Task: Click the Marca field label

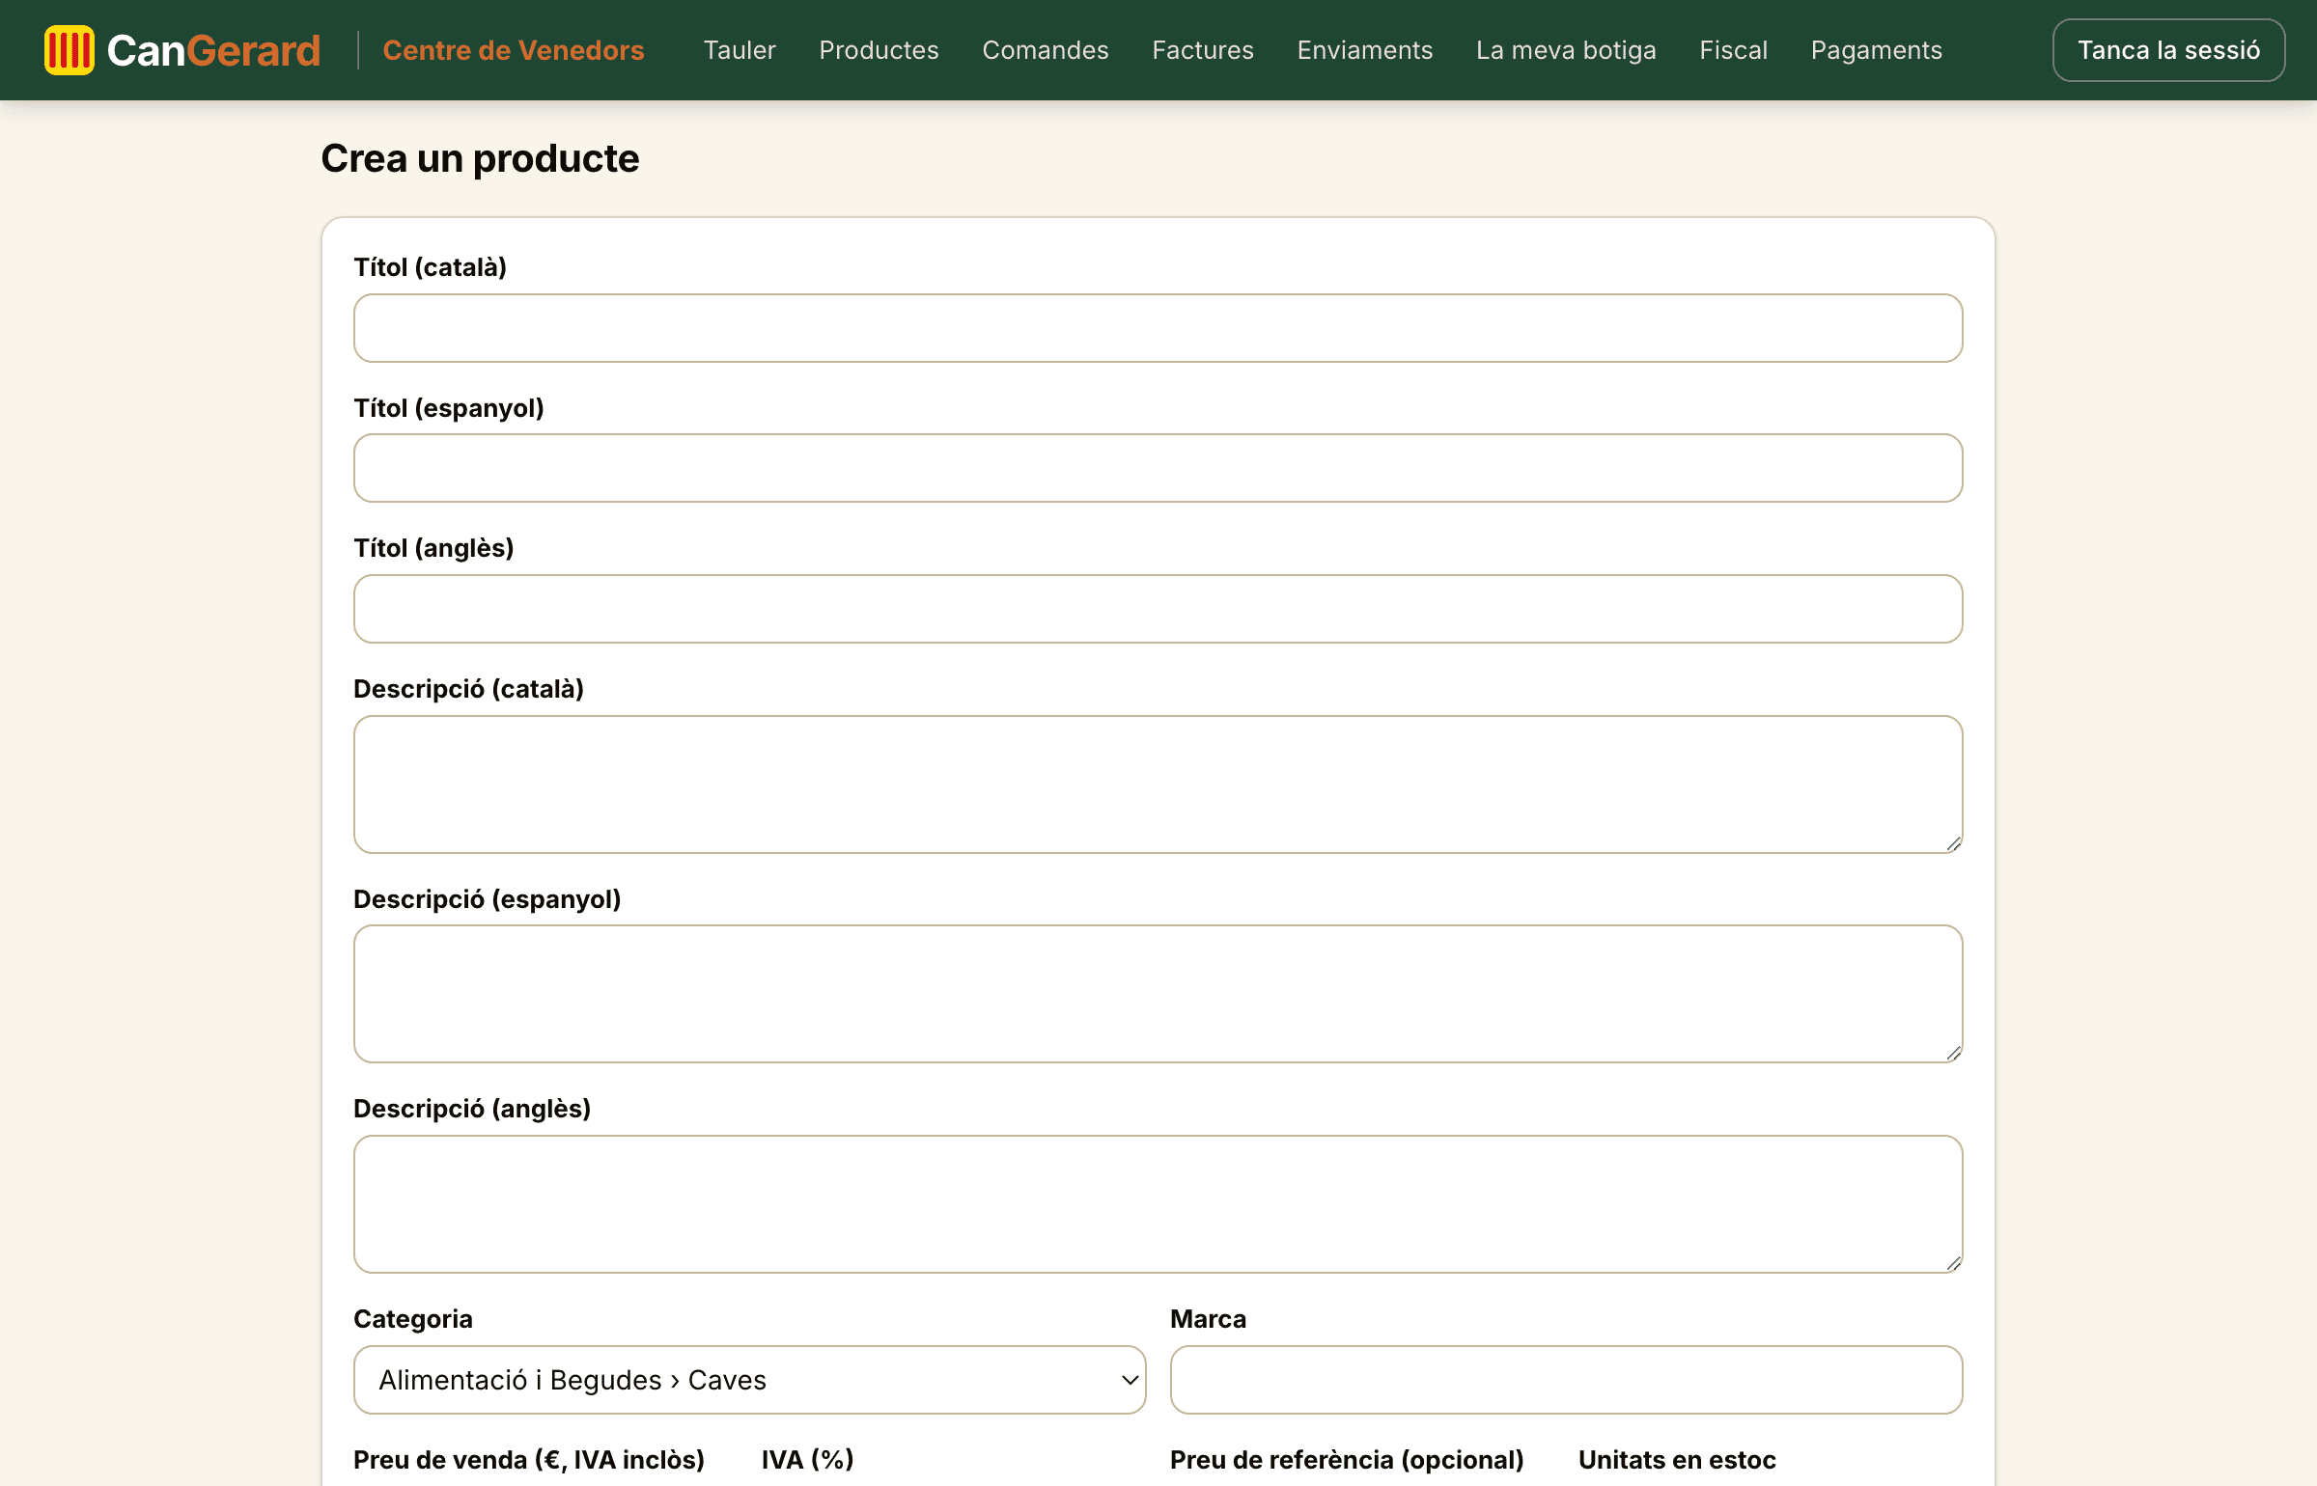Action: point(1208,1319)
